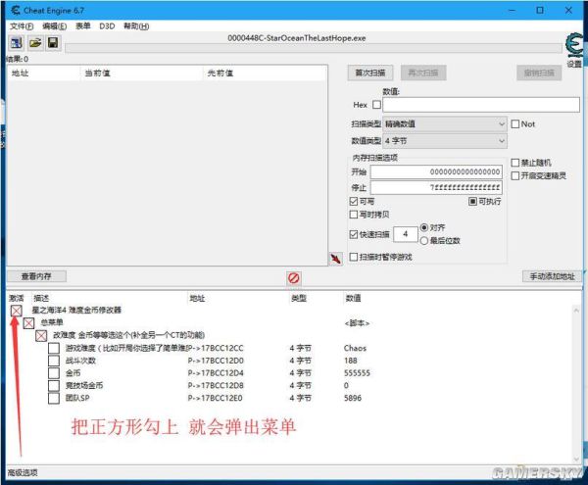Image resolution: width=588 pixels, height=485 pixels.
Task: Click the 5896 team SP value
Action: click(353, 398)
